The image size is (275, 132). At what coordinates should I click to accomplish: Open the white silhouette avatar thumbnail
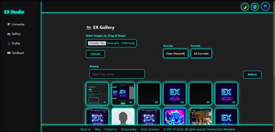[x=123, y=117]
